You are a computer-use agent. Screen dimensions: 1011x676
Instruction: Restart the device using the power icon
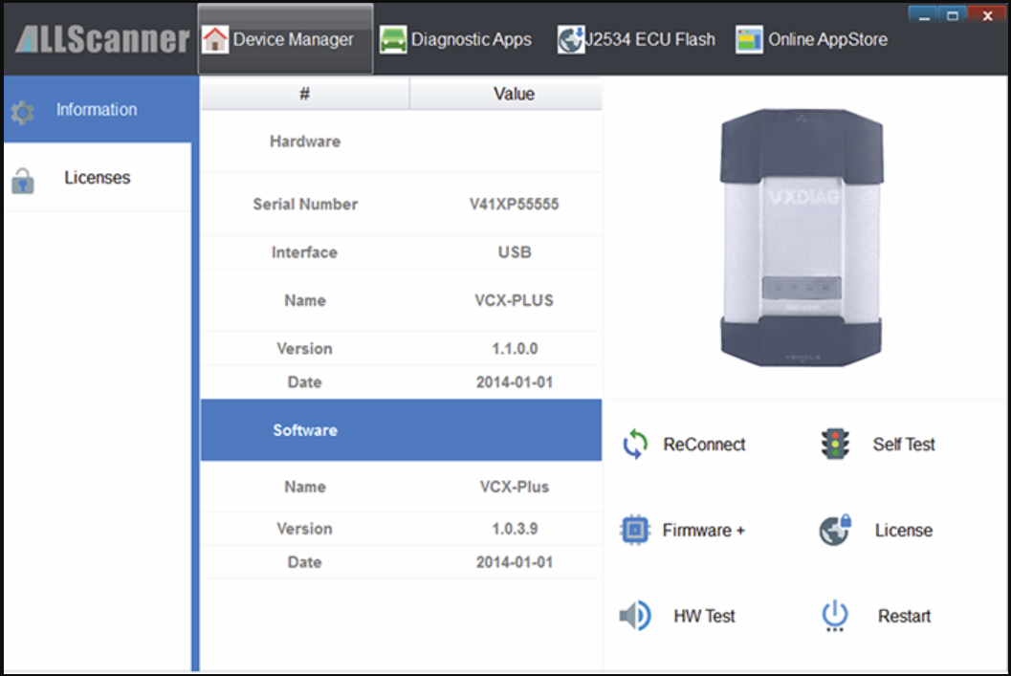833,616
